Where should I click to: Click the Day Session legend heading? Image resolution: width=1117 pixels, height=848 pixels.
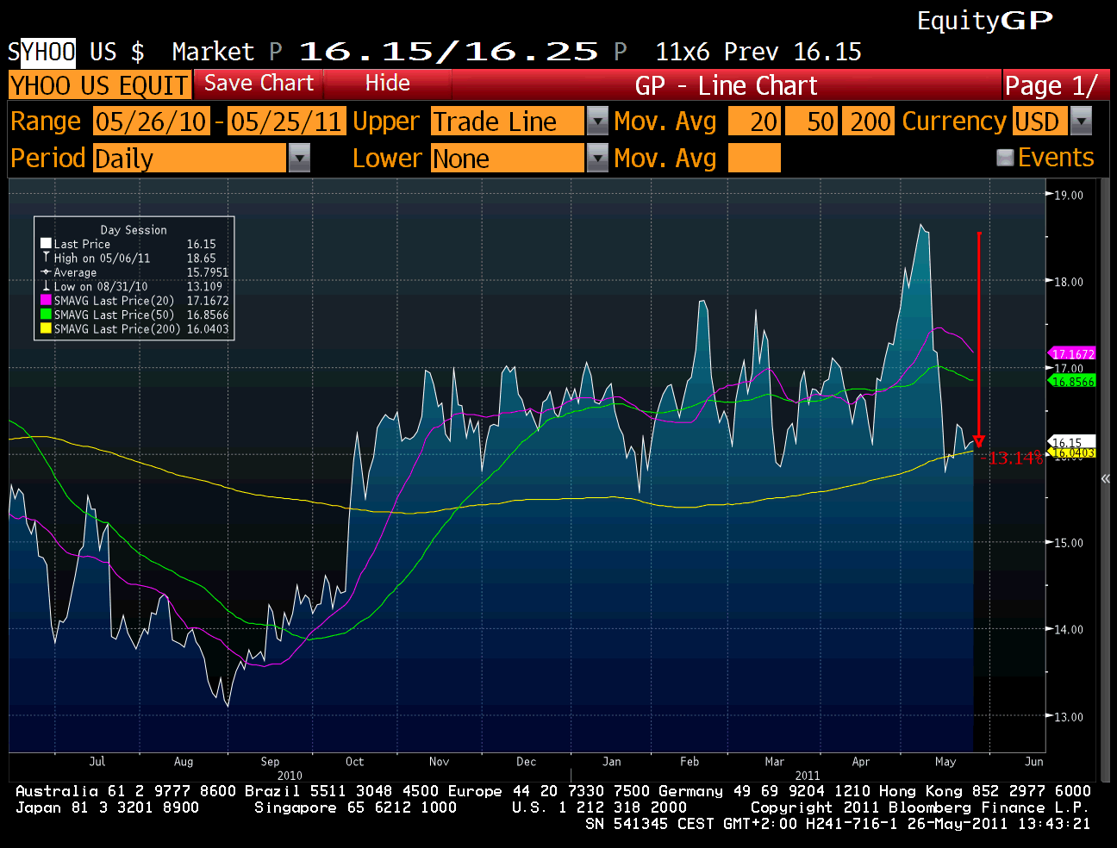pos(134,230)
